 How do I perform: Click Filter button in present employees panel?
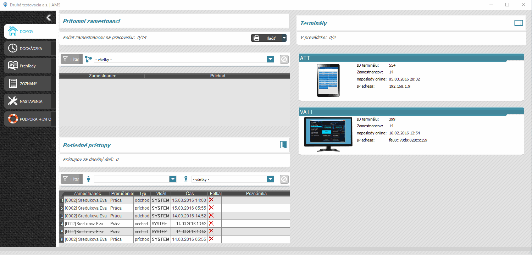72,59
